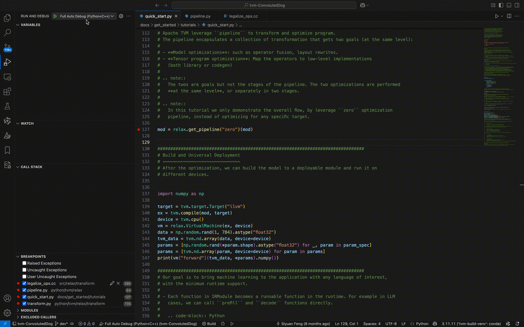The height and width of the screenshot is (327, 524).
Task: Edit condition of legalize_ops.cc breakpoint
Action: (112, 284)
